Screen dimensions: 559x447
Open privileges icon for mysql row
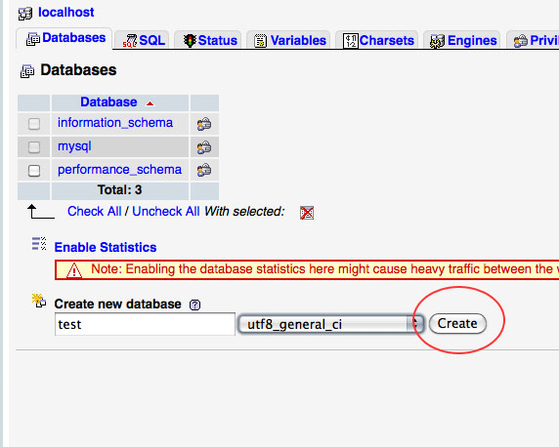pyautogui.click(x=204, y=147)
